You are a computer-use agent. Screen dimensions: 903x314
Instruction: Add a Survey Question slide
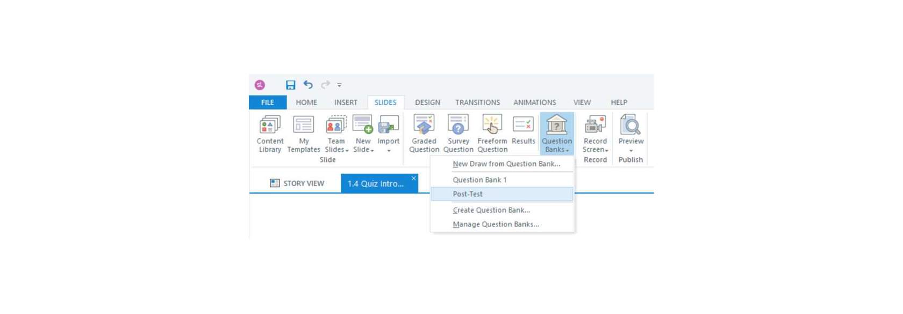[x=458, y=134]
